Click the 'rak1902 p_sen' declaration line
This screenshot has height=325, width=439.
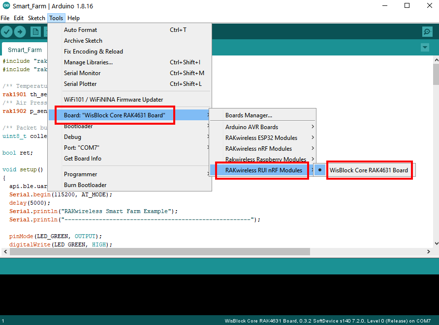pyautogui.click(x=25, y=111)
